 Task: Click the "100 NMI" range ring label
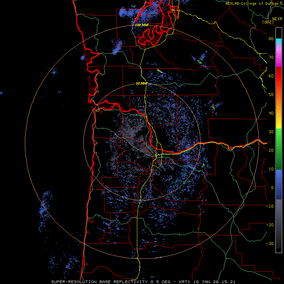142,25
